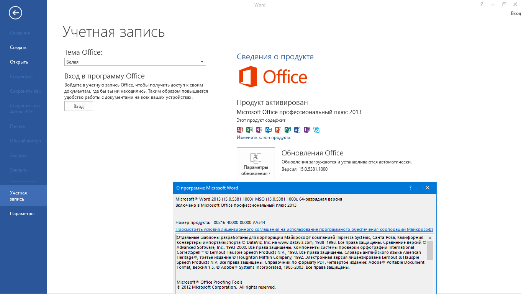Click the OneNote product icon
This screenshot has width=521, height=294.
click(259, 130)
